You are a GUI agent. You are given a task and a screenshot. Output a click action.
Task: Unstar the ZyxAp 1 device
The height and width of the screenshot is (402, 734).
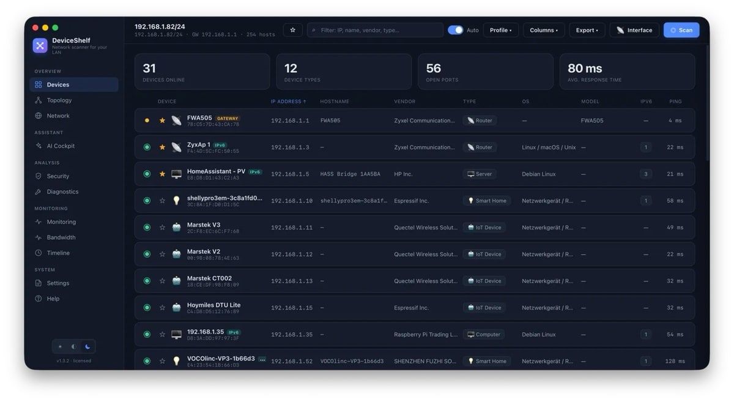(x=162, y=147)
